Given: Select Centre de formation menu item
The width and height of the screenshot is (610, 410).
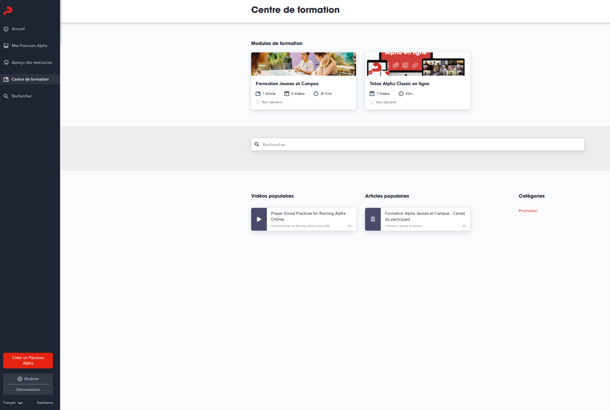Looking at the screenshot, I should click(x=30, y=79).
